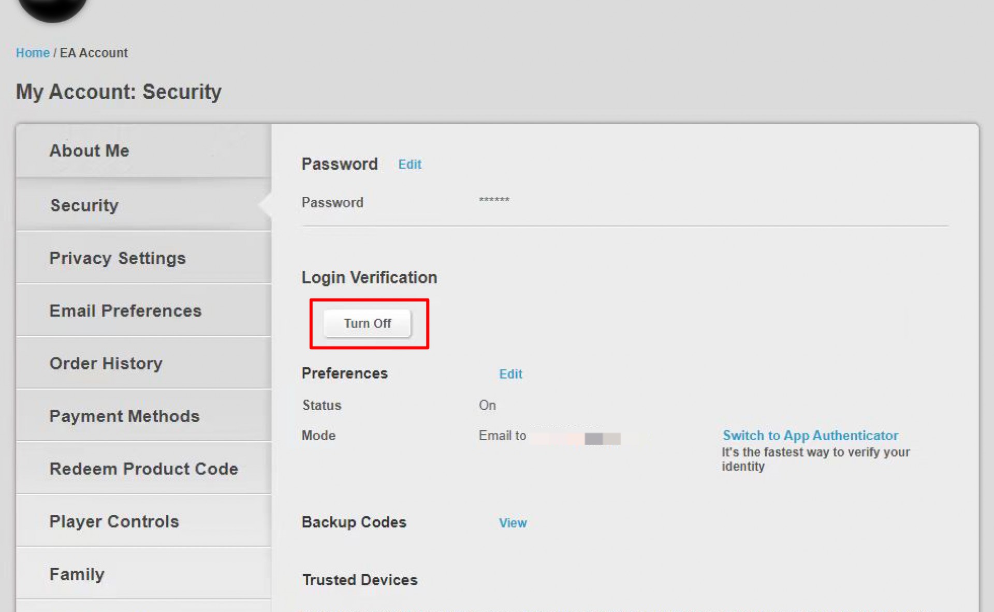Open the Family section
The image size is (994, 612).
click(x=143, y=574)
